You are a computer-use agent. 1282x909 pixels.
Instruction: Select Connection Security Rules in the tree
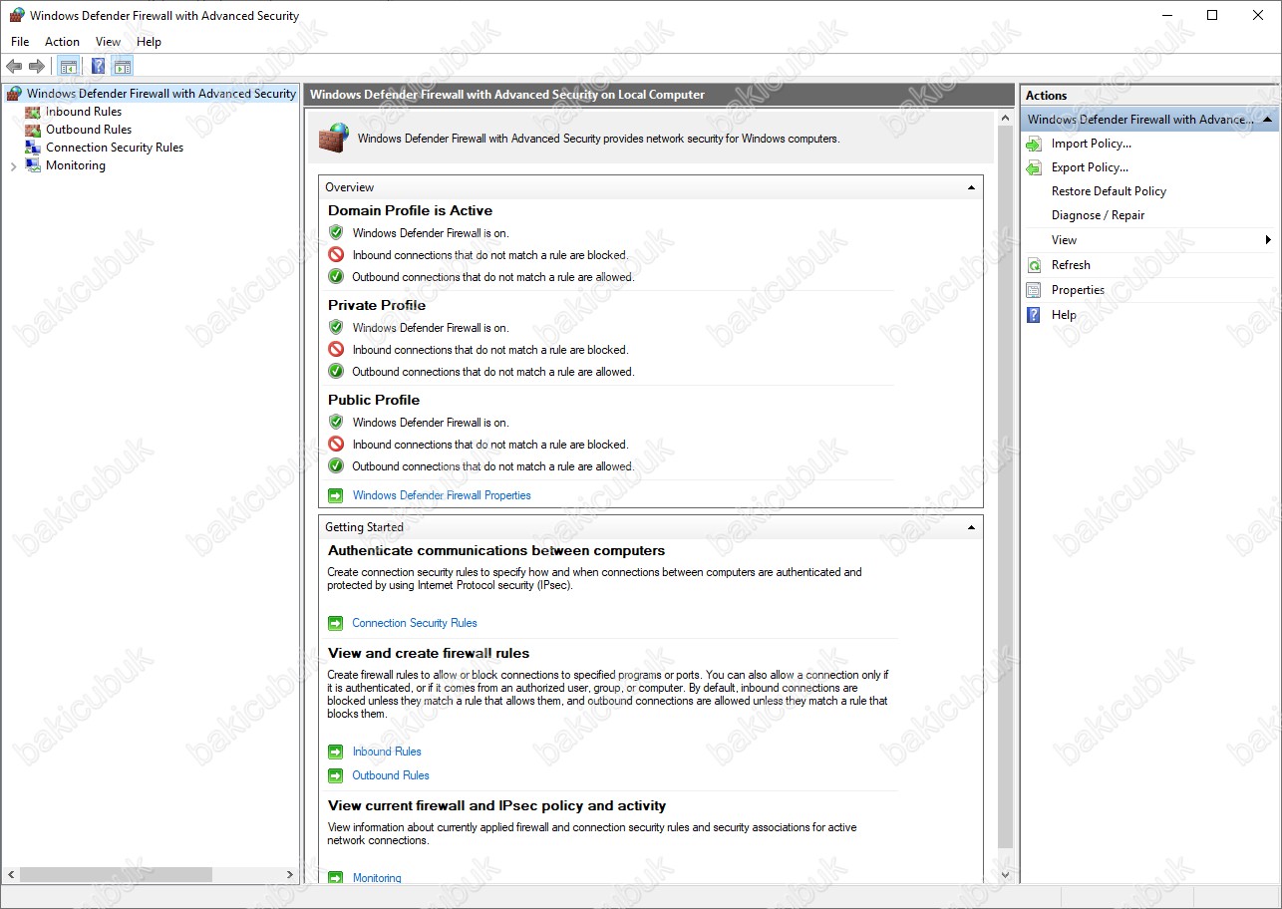coord(115,148)
